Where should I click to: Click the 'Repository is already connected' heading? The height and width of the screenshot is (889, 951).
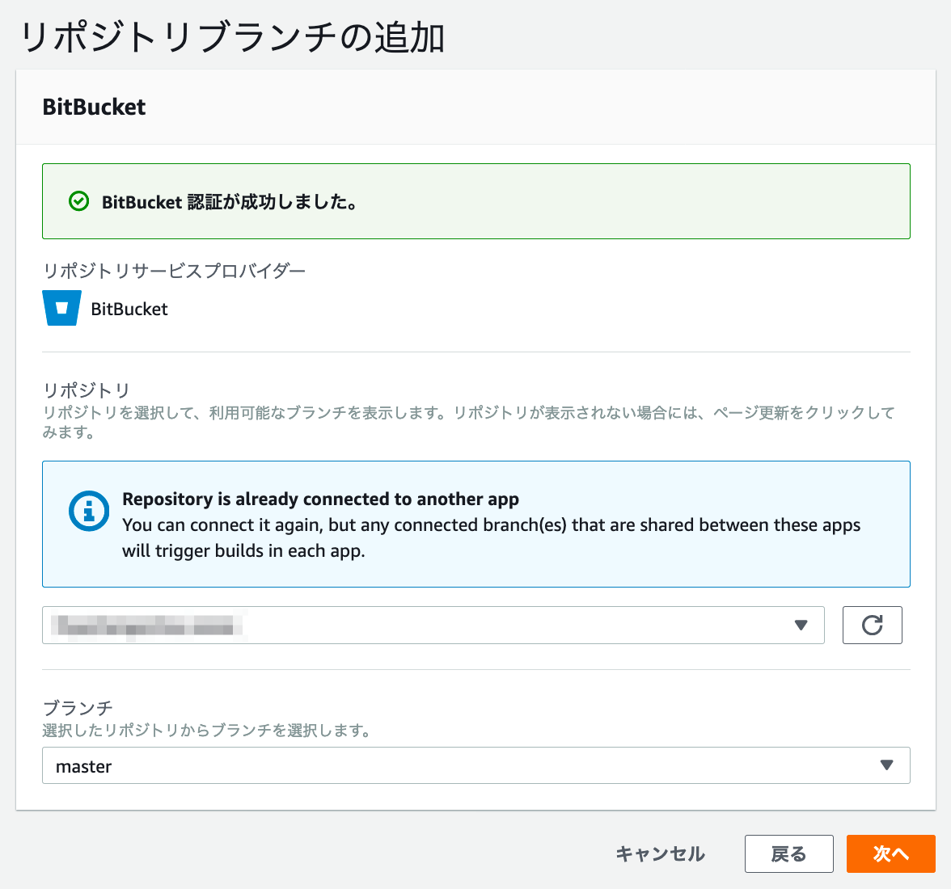tap(320, 499)
